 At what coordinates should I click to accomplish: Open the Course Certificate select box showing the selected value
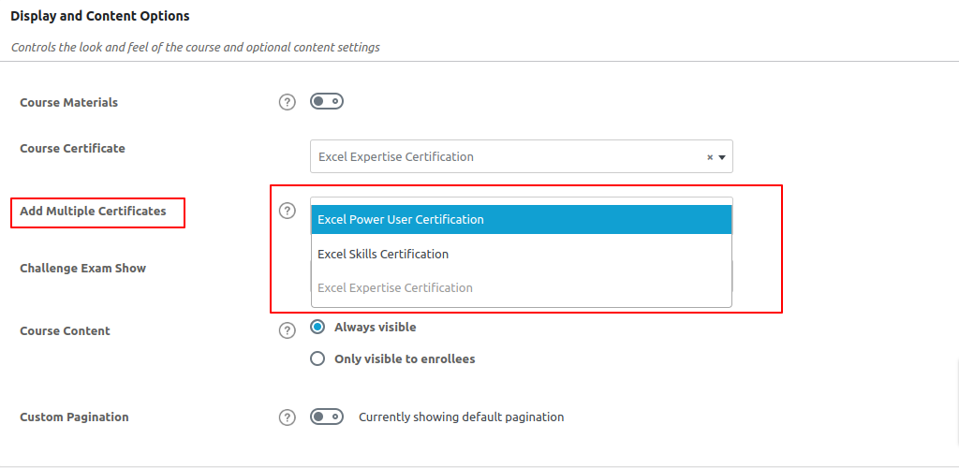click(x=506, y=157)
